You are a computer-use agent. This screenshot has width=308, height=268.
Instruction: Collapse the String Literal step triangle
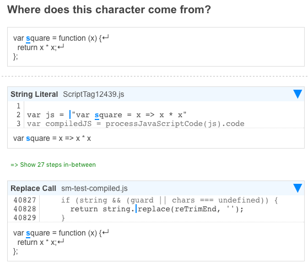[298, 94]
